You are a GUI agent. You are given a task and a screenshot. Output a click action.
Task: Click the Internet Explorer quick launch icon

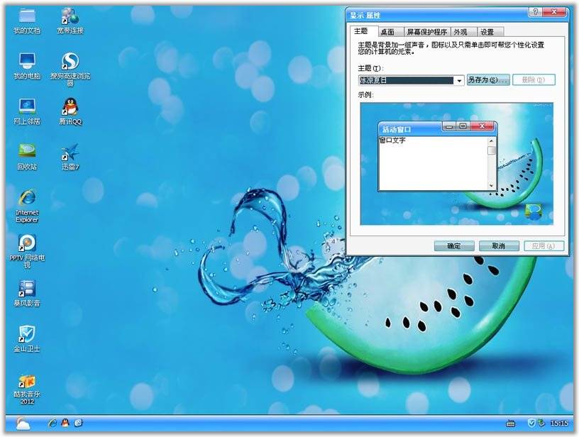coord(53,423)
